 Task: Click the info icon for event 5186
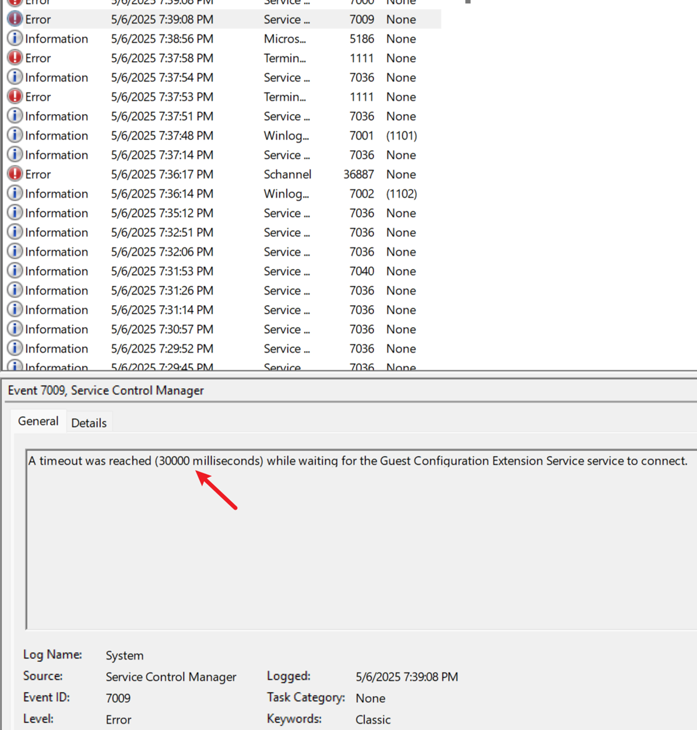(x=15, y=38)
